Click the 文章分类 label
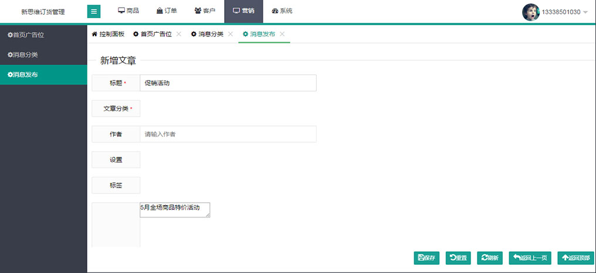Viewport: 596px width, 273px height. pos(116,108)
